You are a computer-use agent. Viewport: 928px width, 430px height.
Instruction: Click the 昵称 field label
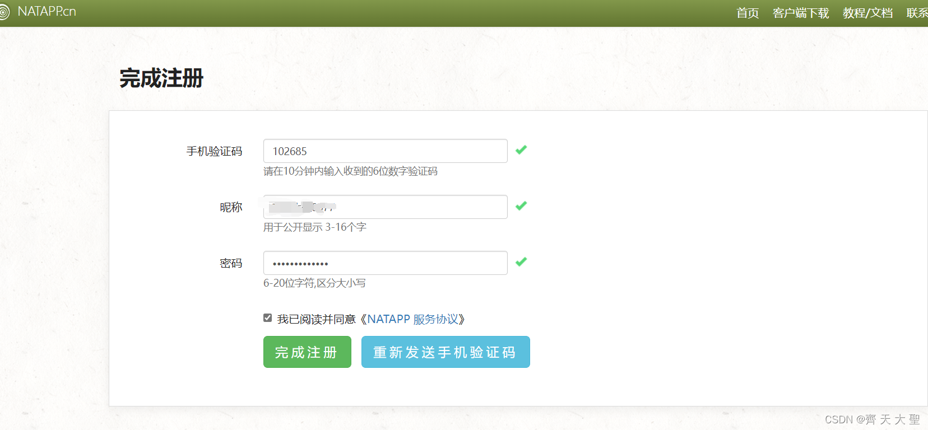coord(231,207)
